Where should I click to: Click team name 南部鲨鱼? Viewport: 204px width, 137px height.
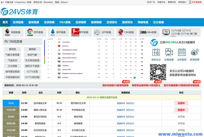coord(78,123)
